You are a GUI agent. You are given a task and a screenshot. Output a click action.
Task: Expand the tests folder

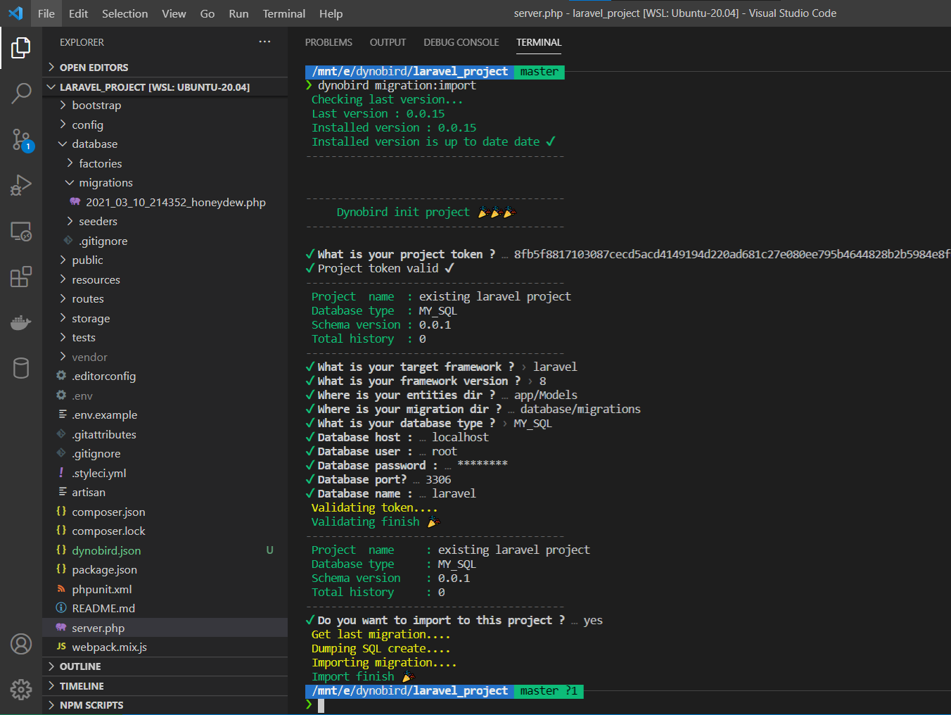[x=165, y=337]
